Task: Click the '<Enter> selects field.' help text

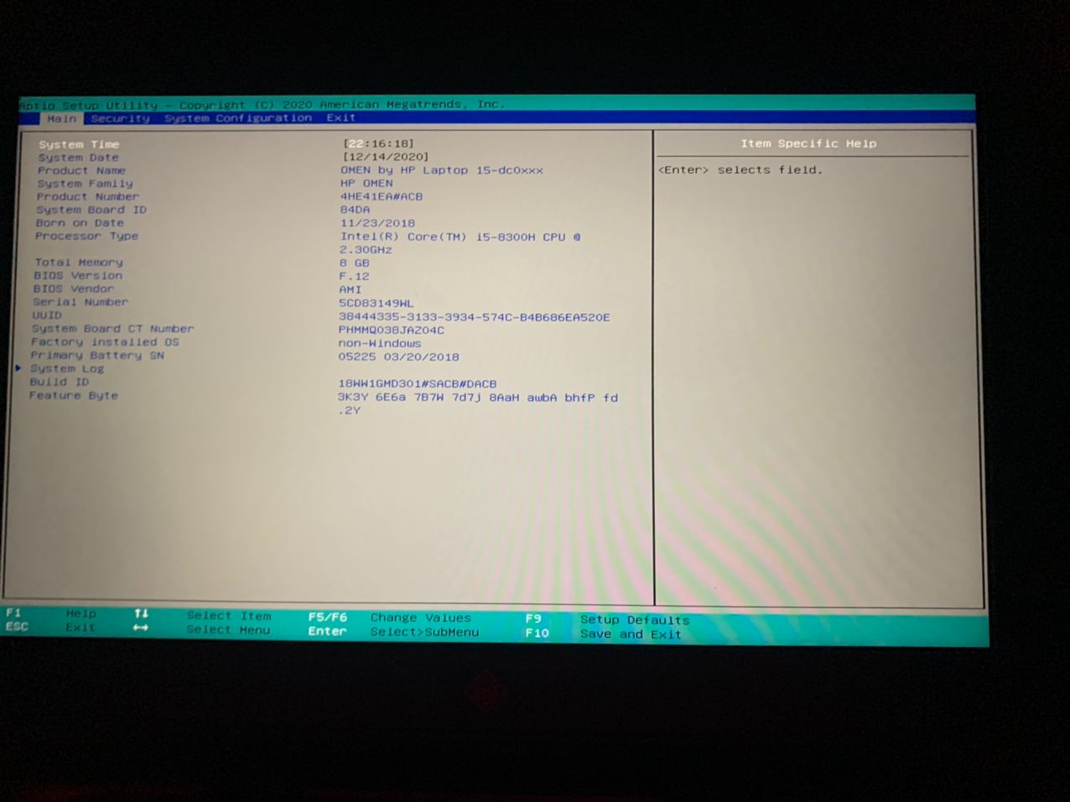Action: click(740, 169)
